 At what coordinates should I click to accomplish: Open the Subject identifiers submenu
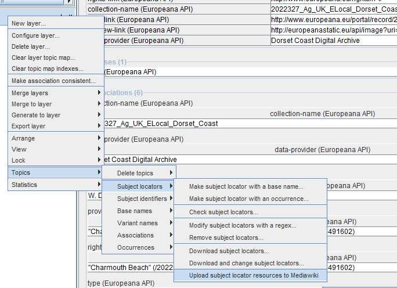click(x=139, y=199)
